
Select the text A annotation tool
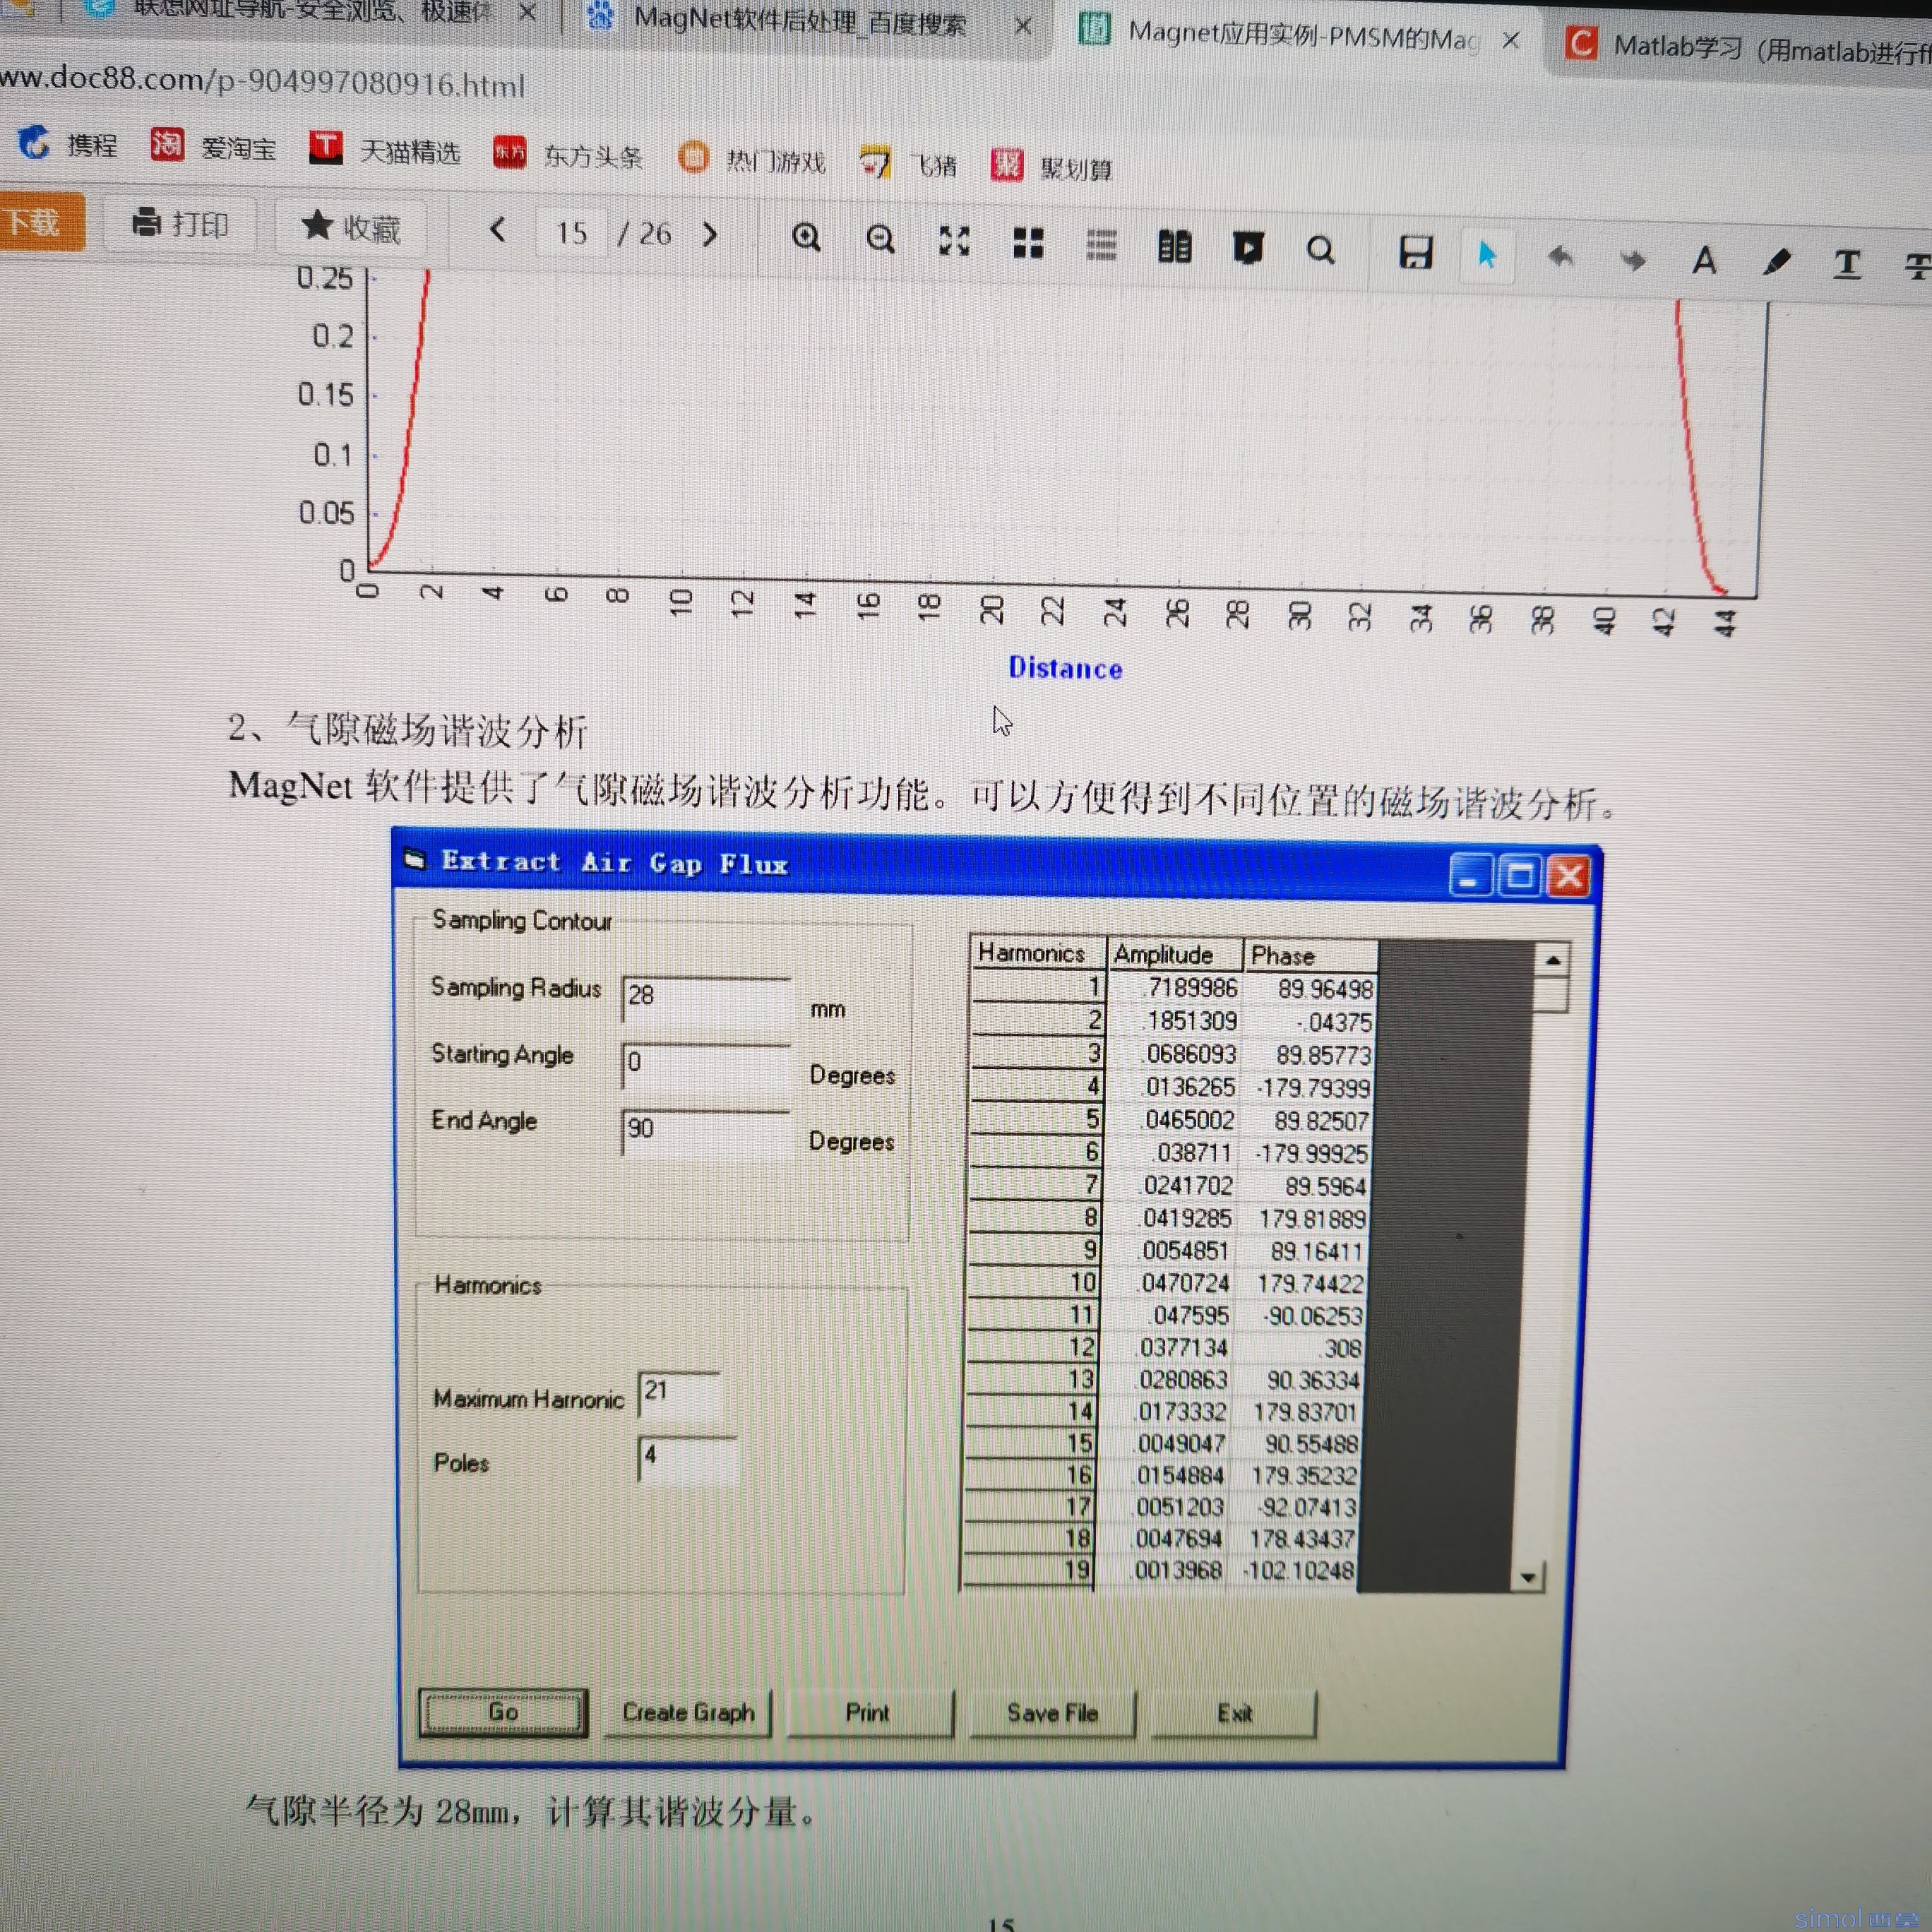pyautogui.click(x=1704, y=261)
